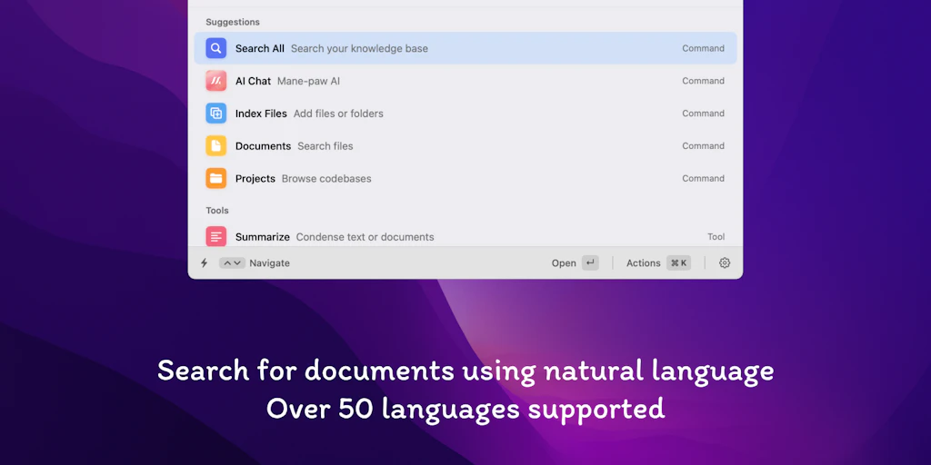931x465 pixels.
Task: Click the up/down Navigate arrows key
Action: [232, 262]
